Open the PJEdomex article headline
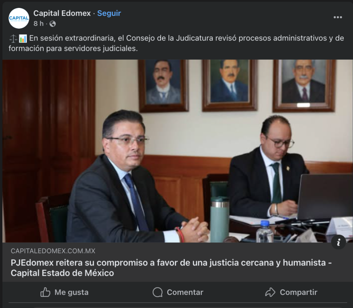Image resolution: width=353 pixels, height=308 pixels. point(171,268)
